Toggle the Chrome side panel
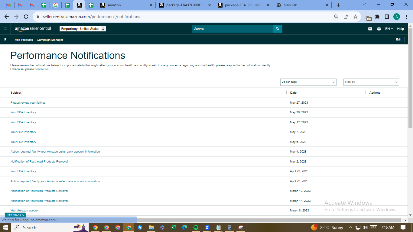 click(x=387, y=17)
